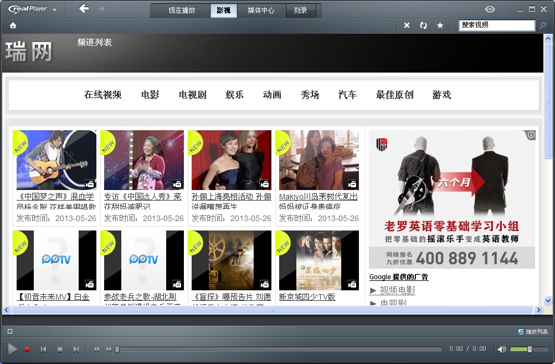Click the back arrow navigation button
This screenshot has height=364, width=555.
point(84,9)
